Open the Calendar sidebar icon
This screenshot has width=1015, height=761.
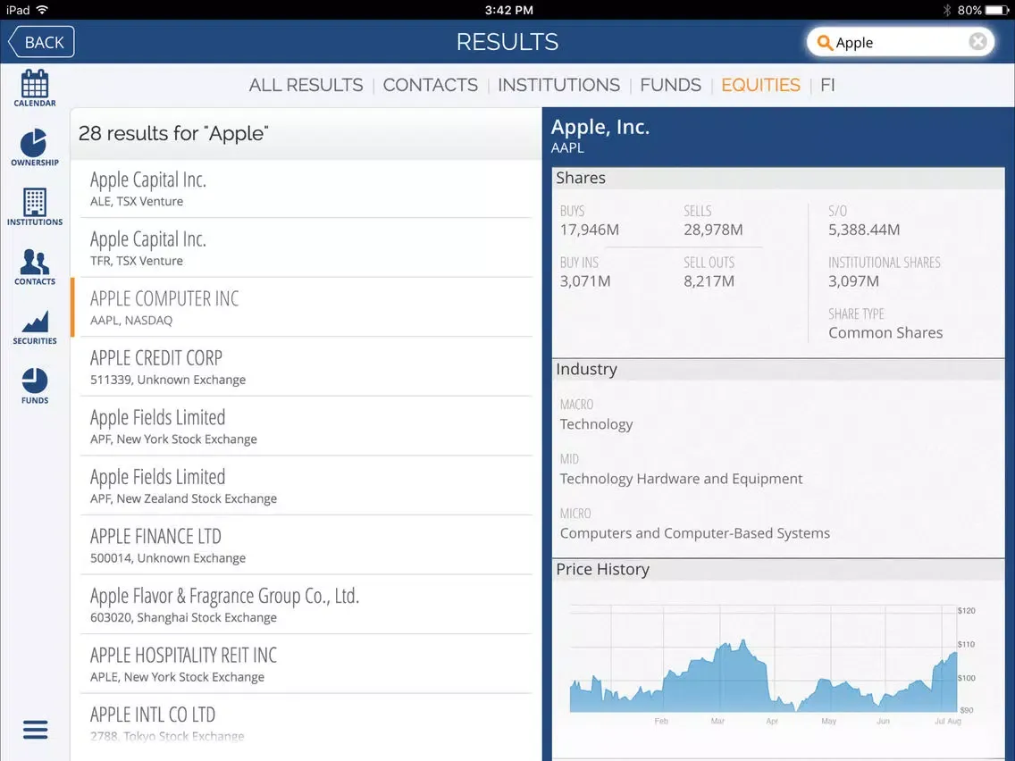point(34,88)
